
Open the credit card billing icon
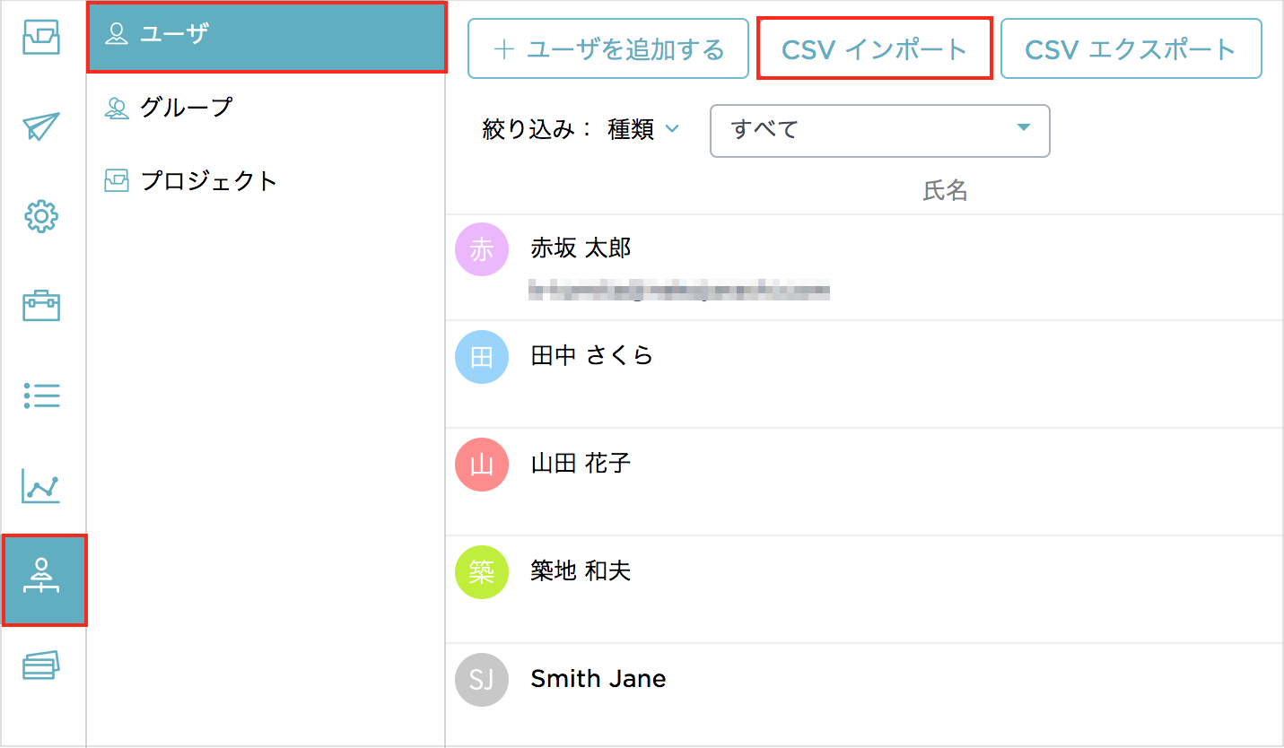[41, 665]
